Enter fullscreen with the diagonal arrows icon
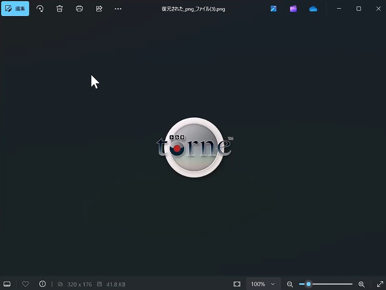This screenshot has width=386, height=290. (x=380, y=284)
